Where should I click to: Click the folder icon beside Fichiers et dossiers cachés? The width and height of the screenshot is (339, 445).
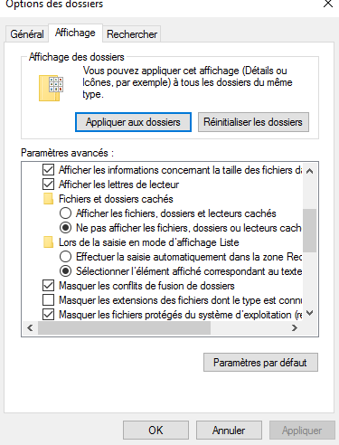[48, 199]
